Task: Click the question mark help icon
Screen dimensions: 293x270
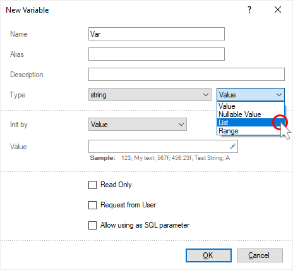Action: (x=249, y=9)
